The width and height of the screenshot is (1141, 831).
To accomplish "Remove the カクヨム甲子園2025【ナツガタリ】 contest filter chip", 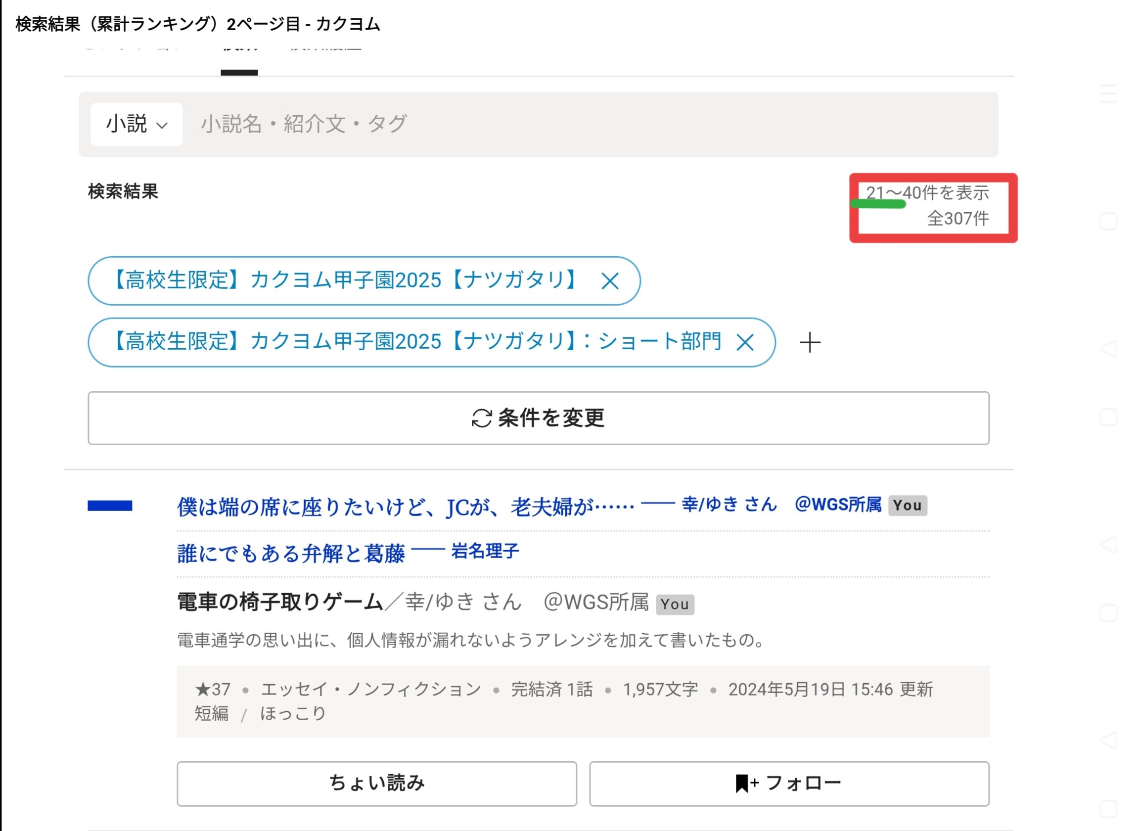I will click(610, 281).
